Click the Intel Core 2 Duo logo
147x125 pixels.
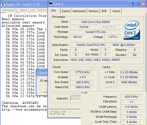[x=132, y=30]
